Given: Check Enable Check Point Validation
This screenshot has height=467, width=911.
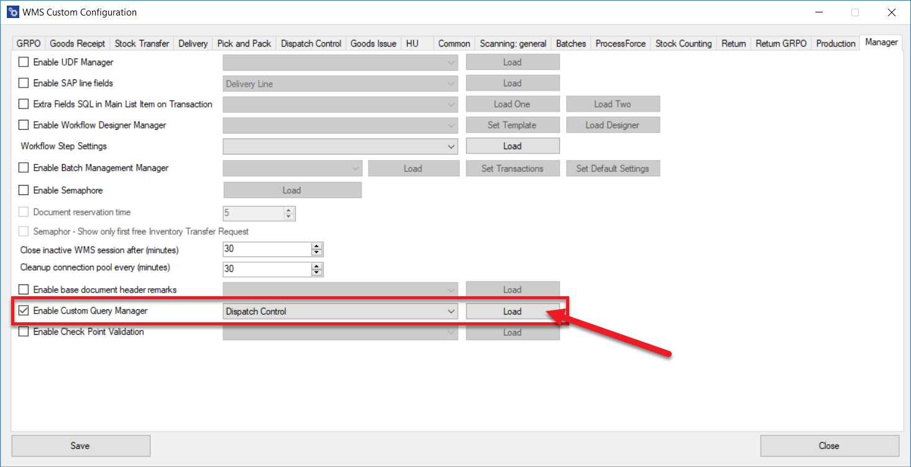Looking at the screenshot, I should point(24,332).
